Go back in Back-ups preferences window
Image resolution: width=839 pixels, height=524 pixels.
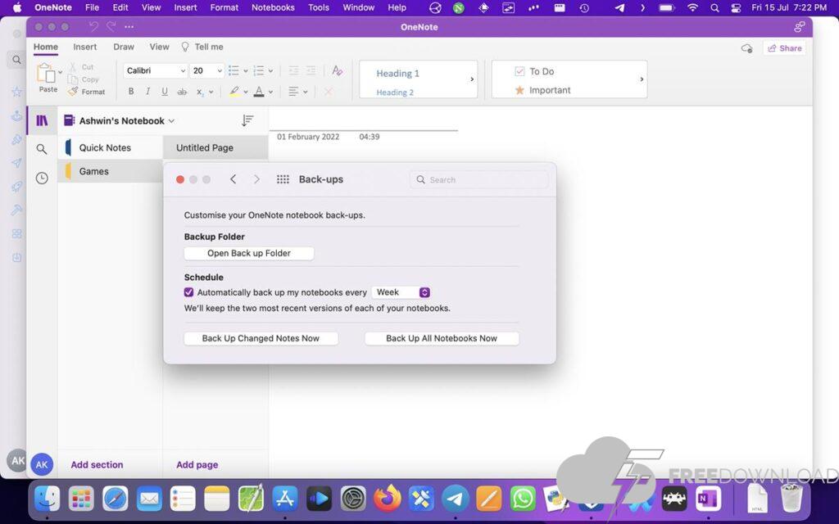pyautogui.click(x=234, y=179)
